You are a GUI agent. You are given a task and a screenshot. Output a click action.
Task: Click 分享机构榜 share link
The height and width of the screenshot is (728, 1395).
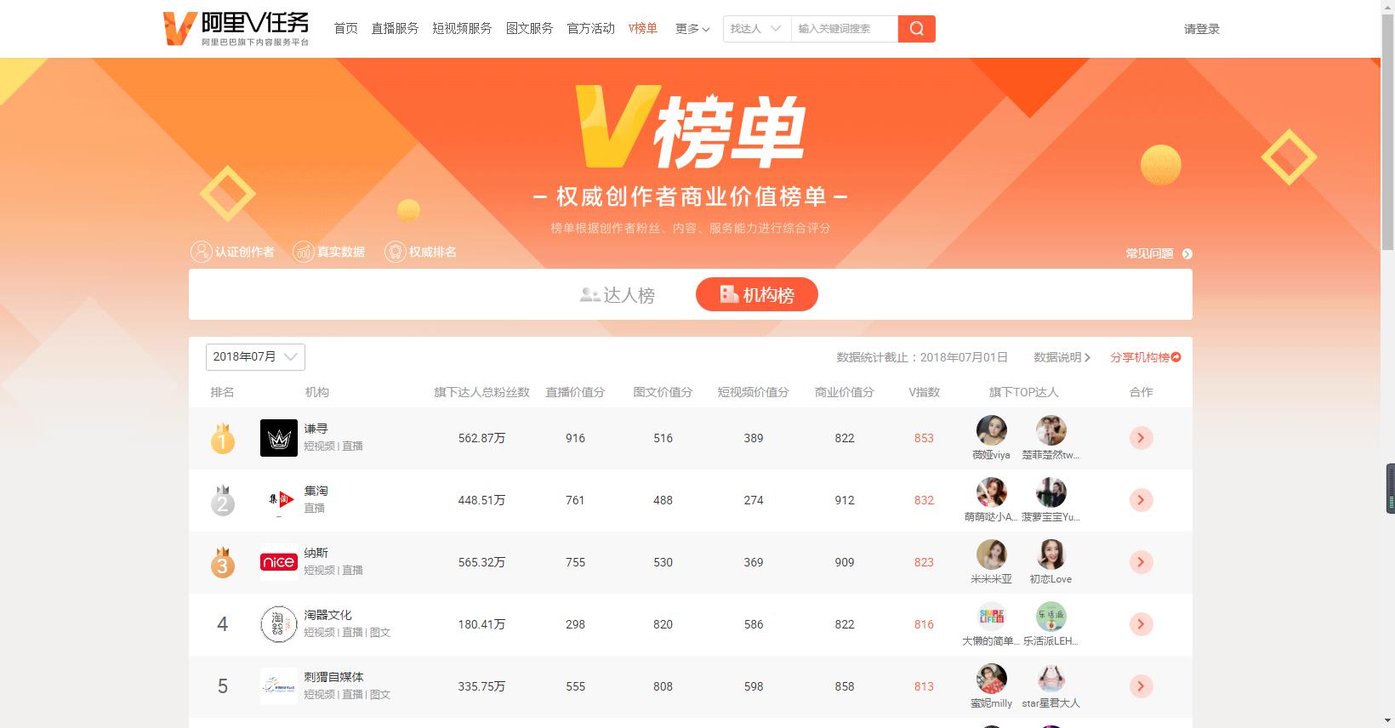pos(1145,357)
